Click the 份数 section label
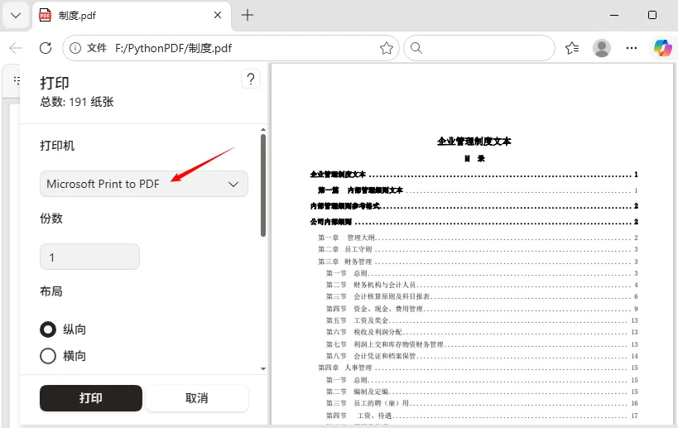The height and width of the screenshot is (428, 678). pos(51,219)
